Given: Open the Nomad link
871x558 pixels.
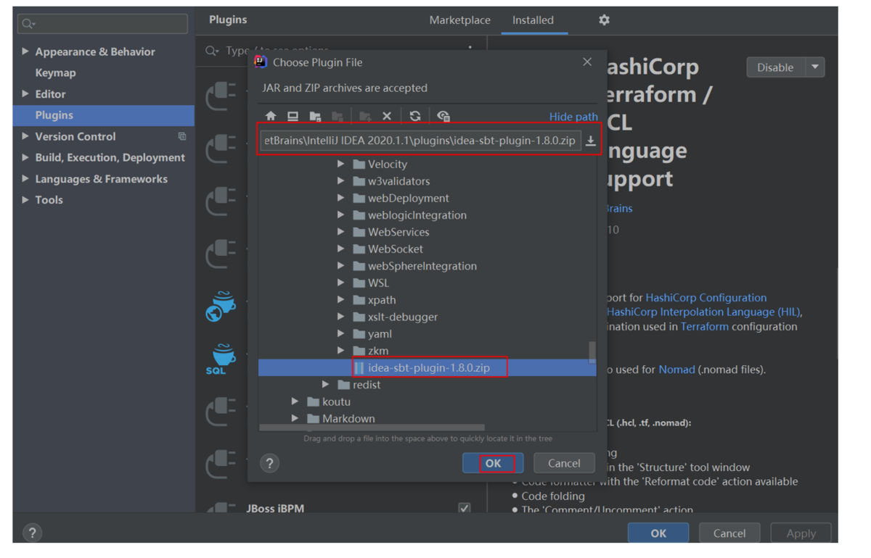Looking at the screenshot, I should (676, 370).
